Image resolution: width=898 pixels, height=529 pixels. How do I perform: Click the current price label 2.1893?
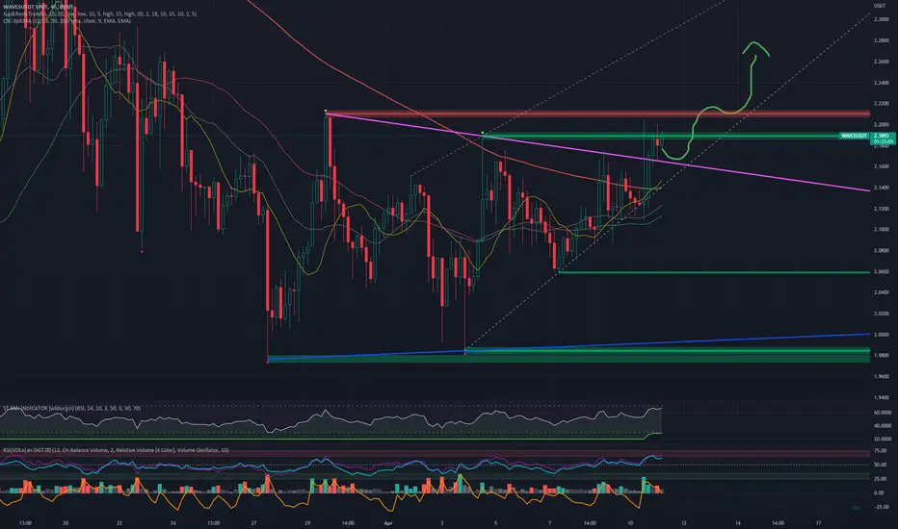coord(882,136)
